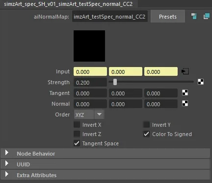Select the simzArt_testSpec_normal_CC2 tab
This screenshot has height=183, width=212.
point(68,4)
